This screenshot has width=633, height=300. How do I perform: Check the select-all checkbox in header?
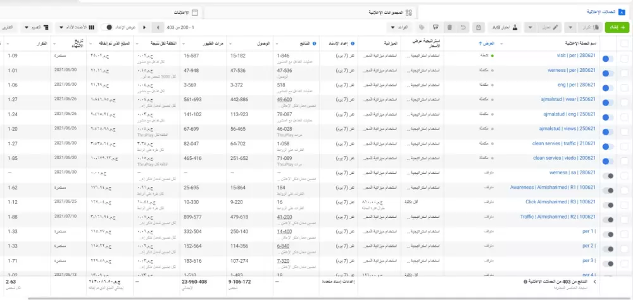[625, 44]
